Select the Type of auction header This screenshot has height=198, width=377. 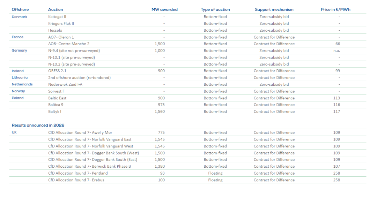click(215, 9)
